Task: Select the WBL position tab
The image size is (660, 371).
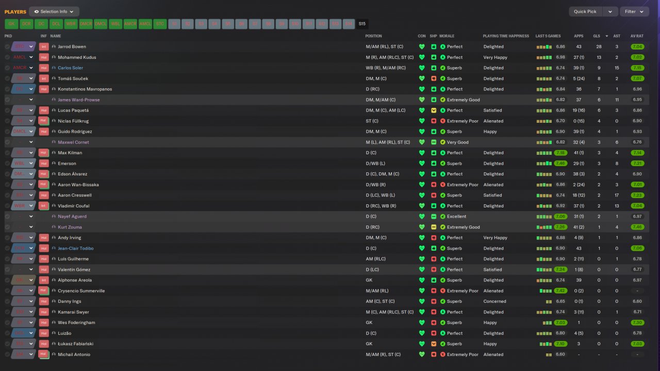Action: (115, 24)
